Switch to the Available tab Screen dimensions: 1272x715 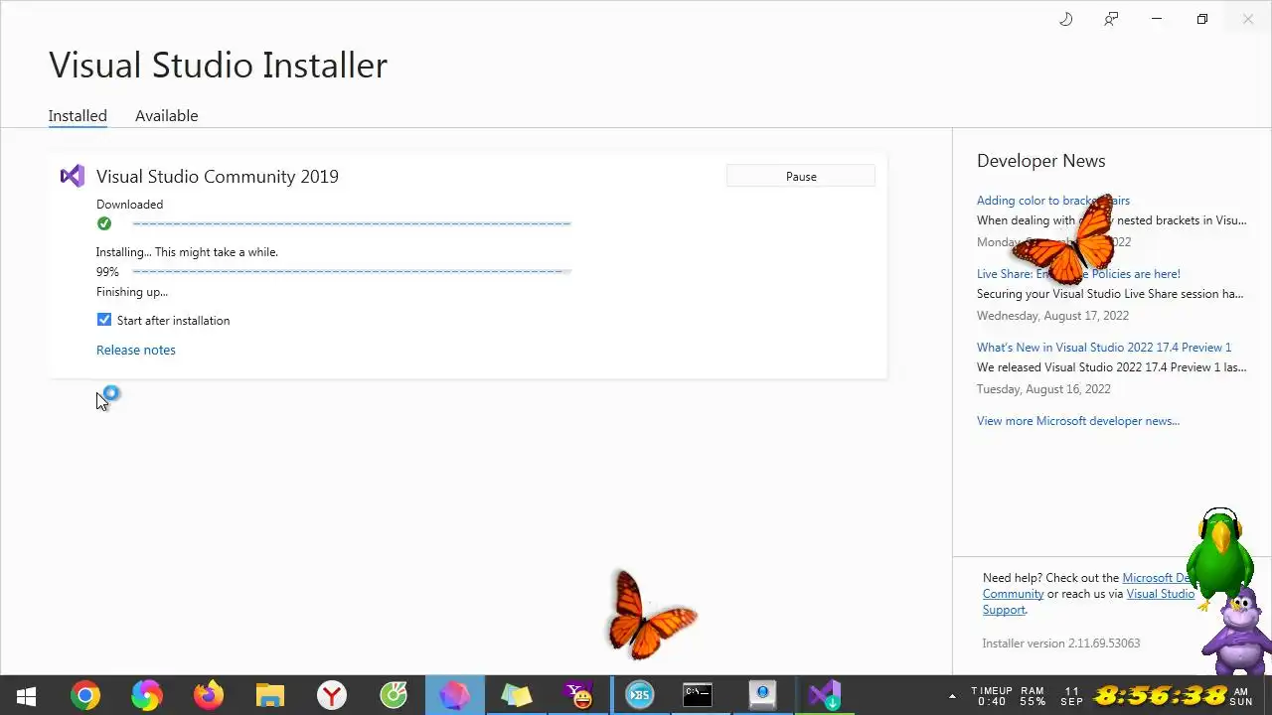tap(166, 115)
